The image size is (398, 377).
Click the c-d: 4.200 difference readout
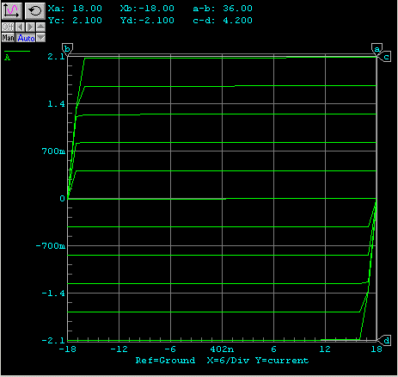pos(223,21)
